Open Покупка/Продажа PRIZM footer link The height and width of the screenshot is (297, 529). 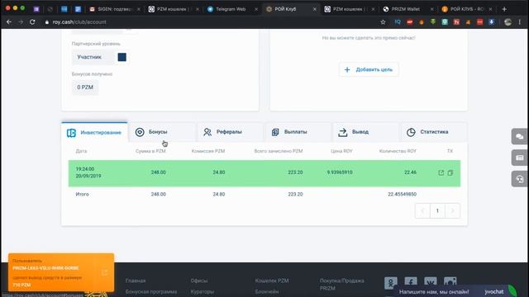coord(341,284)
